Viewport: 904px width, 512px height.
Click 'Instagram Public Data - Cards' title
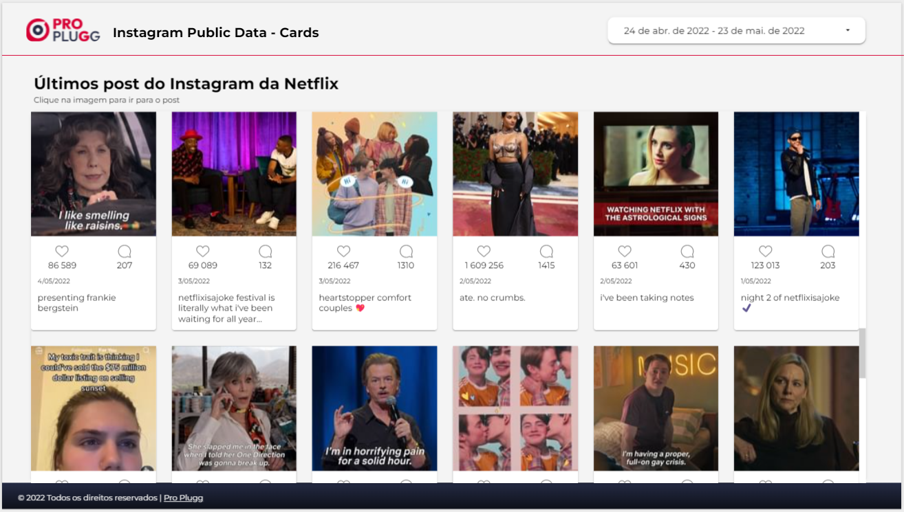(x=216, y=32)
